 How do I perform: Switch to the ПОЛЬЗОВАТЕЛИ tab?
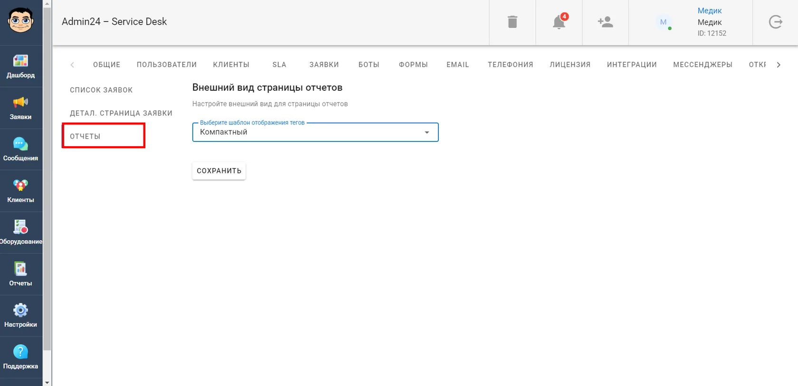pyautogui.click(x=167, y=65)
